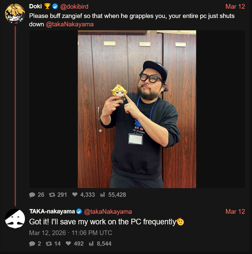
Task: Open TAKA-nakayama's mustache avatar
Action: (15, 219)
